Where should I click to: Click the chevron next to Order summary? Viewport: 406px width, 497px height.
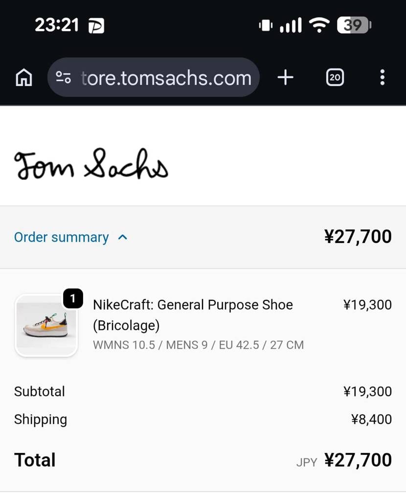coord(123,237)
